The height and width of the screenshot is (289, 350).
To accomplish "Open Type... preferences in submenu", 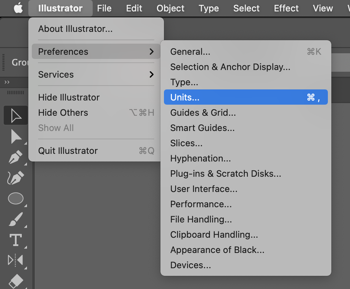I will pos(246,82).
